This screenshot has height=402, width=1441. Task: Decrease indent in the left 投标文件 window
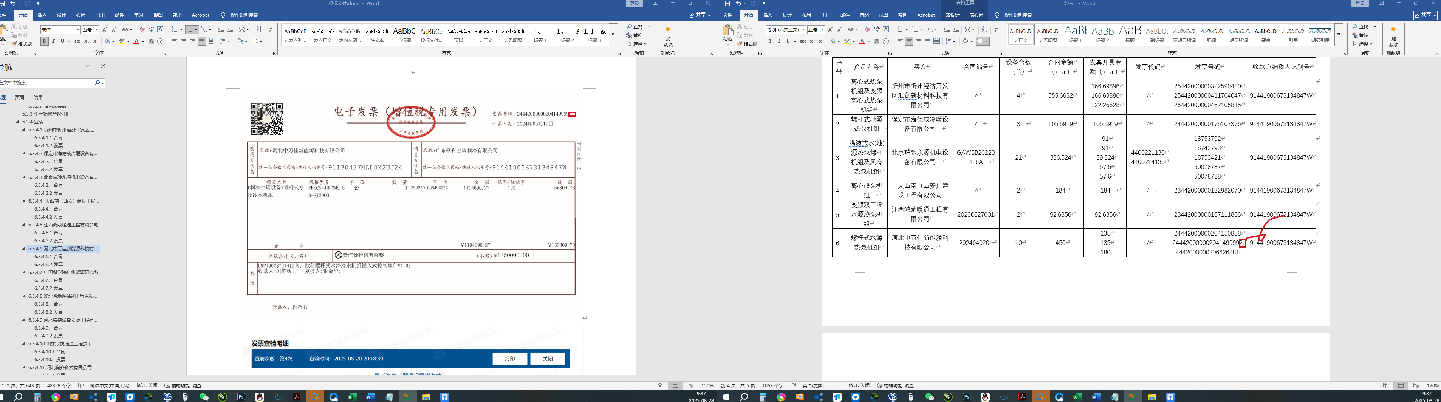[x=221, y=30]
